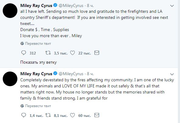Reply to the tweet with 1,4 тыс. replies
Image resolution: width=180 pixels, height=123 pixels.
point(24,115)
